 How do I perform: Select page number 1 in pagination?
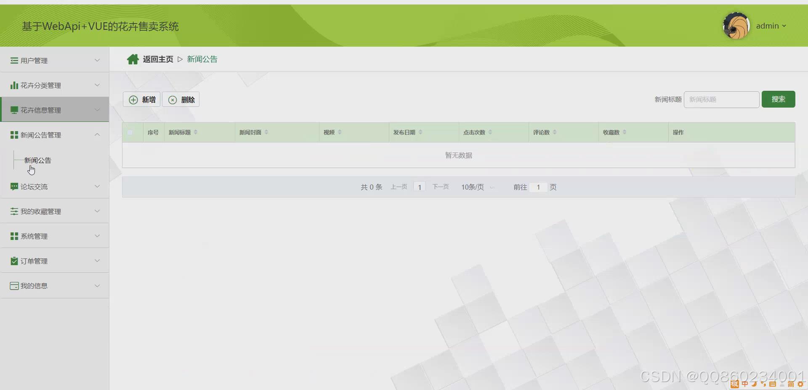(420, 187)
